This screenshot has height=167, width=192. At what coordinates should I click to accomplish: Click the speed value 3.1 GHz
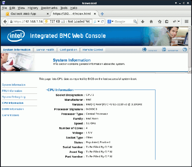tap(91, 123)
